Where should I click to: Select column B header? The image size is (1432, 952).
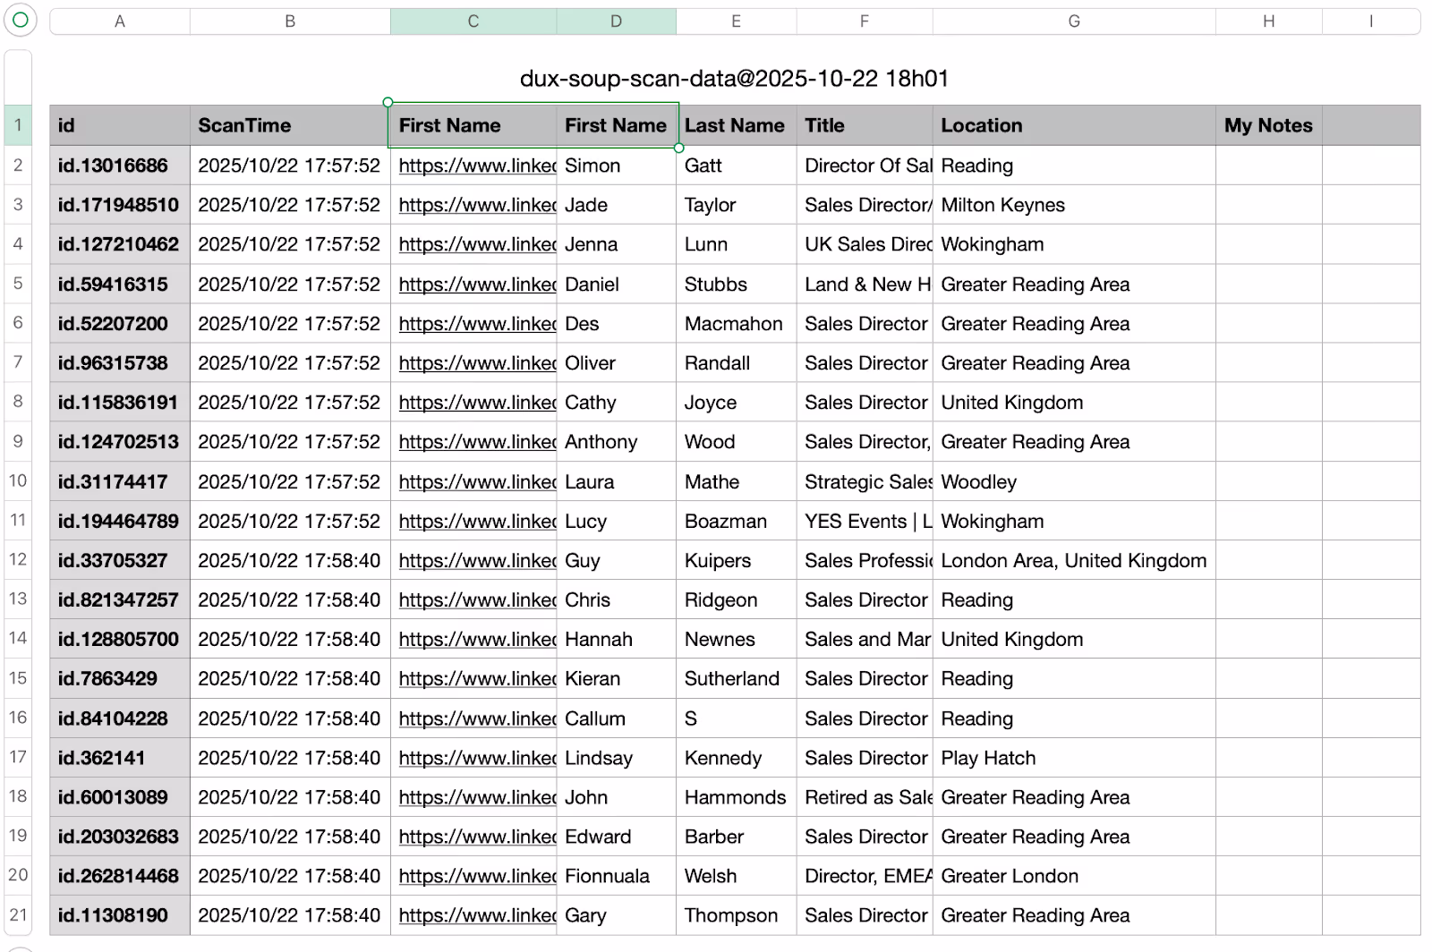click(x=290, y=21)
